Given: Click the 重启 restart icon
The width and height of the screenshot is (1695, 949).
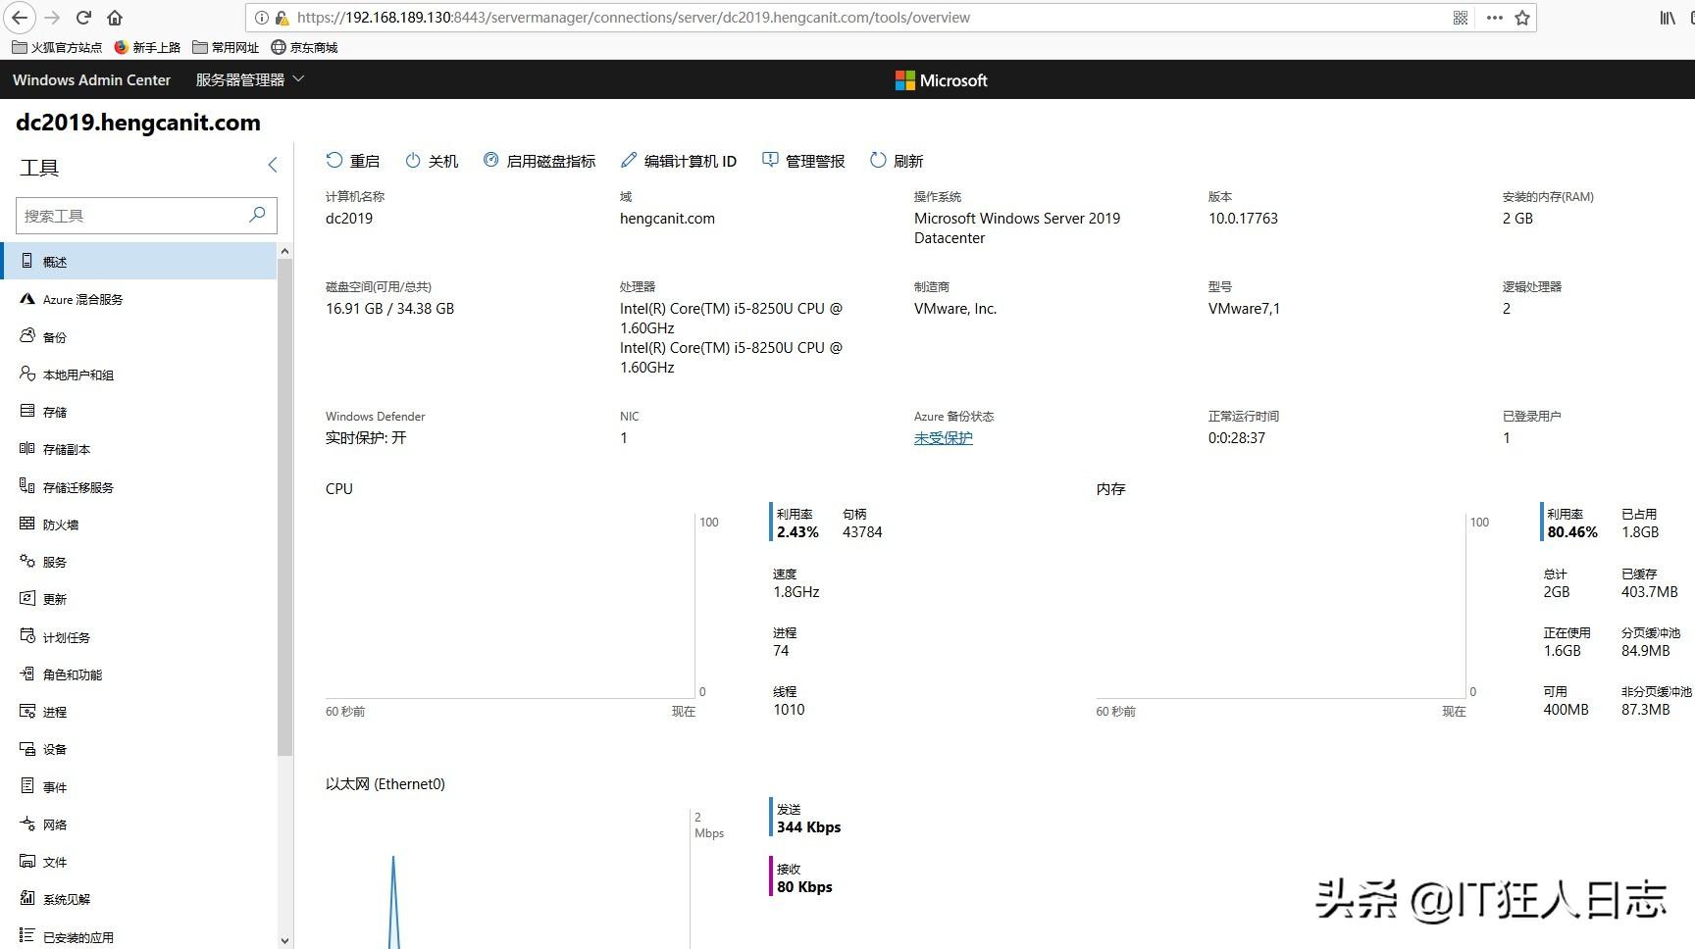Looking at the screenshot, I should [334, 160].
